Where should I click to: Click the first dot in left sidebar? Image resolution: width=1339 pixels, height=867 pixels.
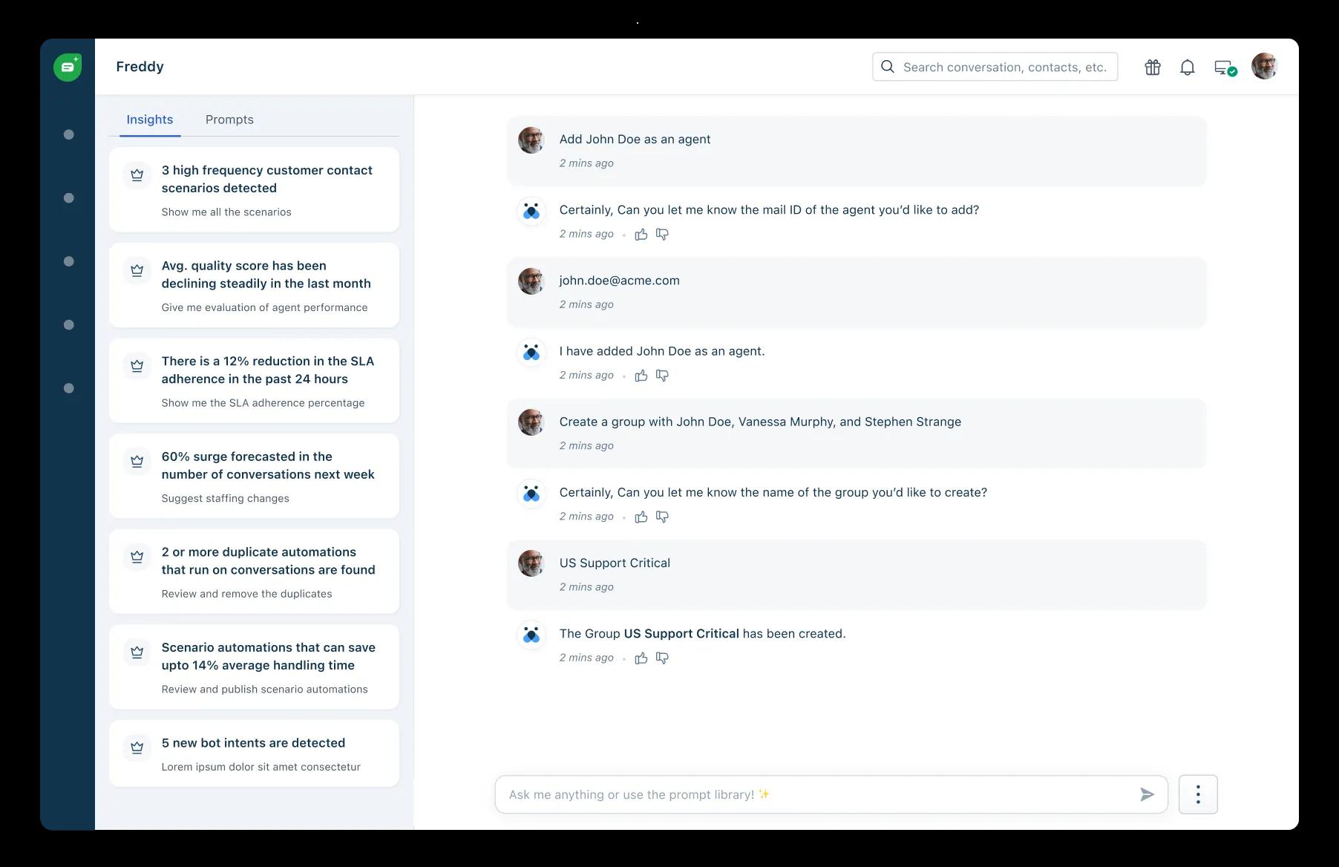pos(69,134)
